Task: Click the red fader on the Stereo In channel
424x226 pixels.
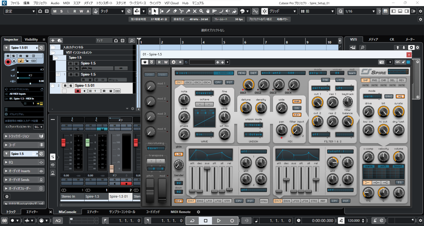Action: coord(63,143)
